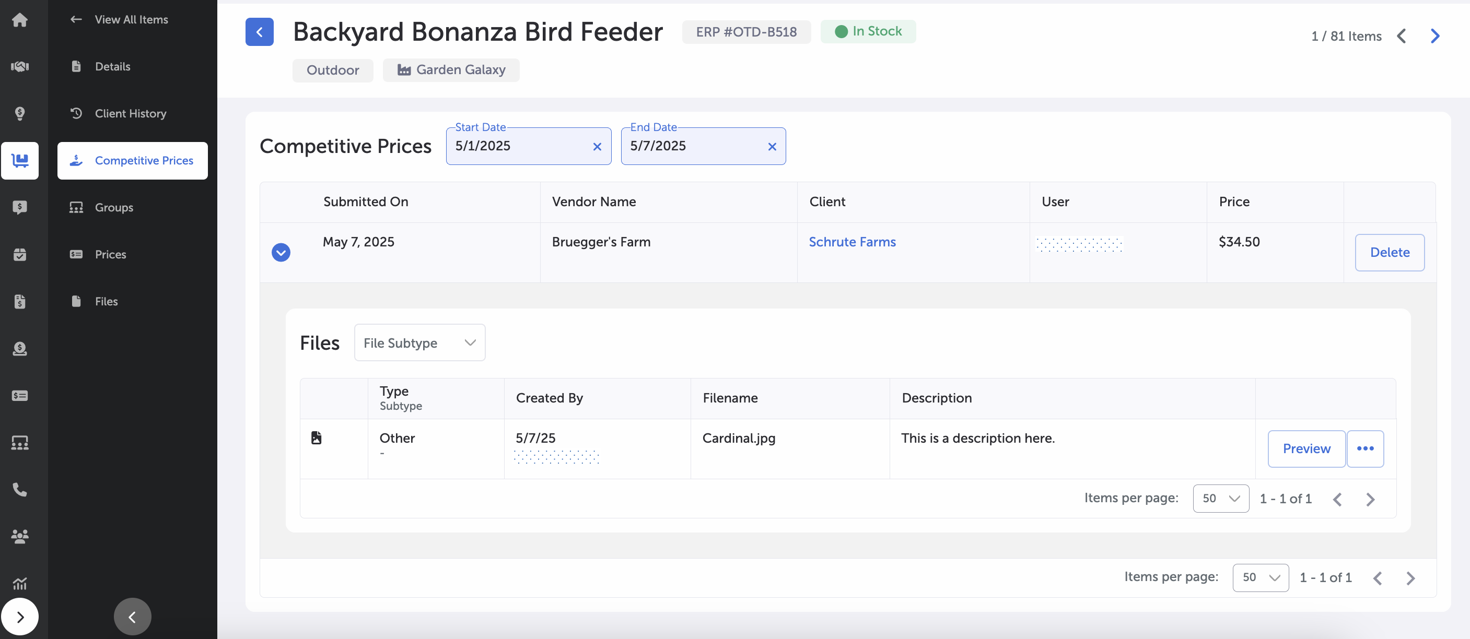The width and height of the screenshot is (1470, 639).
Task: Open the analytics chart icon in left rail
Action: [19, 583]
